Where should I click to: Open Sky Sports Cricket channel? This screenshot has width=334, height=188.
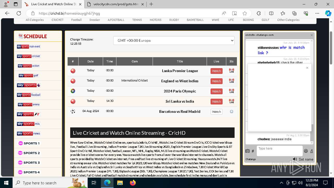(x=29, y=56)
